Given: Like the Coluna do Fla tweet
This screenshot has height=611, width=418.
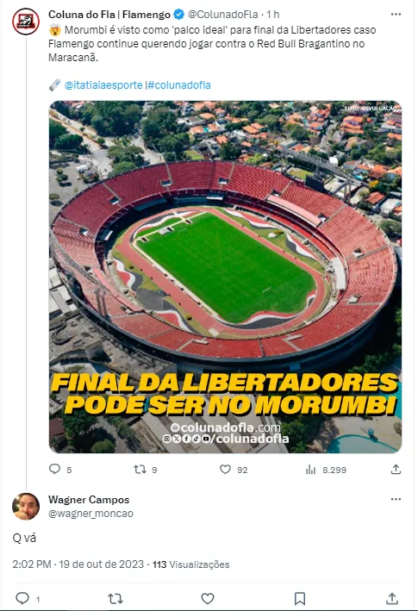Looking at the screenshot, I should 225,469.
